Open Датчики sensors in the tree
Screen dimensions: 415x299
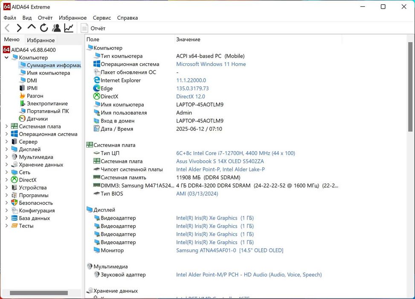click(x=37, y=119)
